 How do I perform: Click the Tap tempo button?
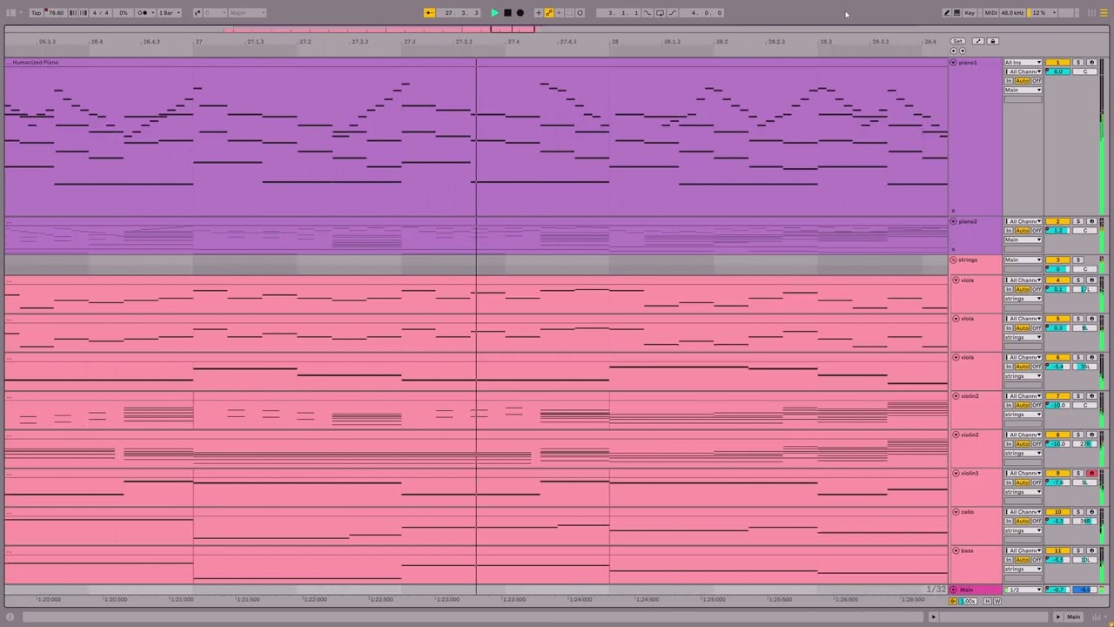click(37, 12)
